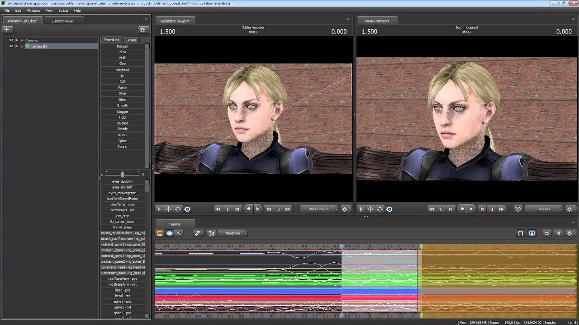Expand the battlesuit1 tree item
This screenshot has width=579, height=325.
22,46
